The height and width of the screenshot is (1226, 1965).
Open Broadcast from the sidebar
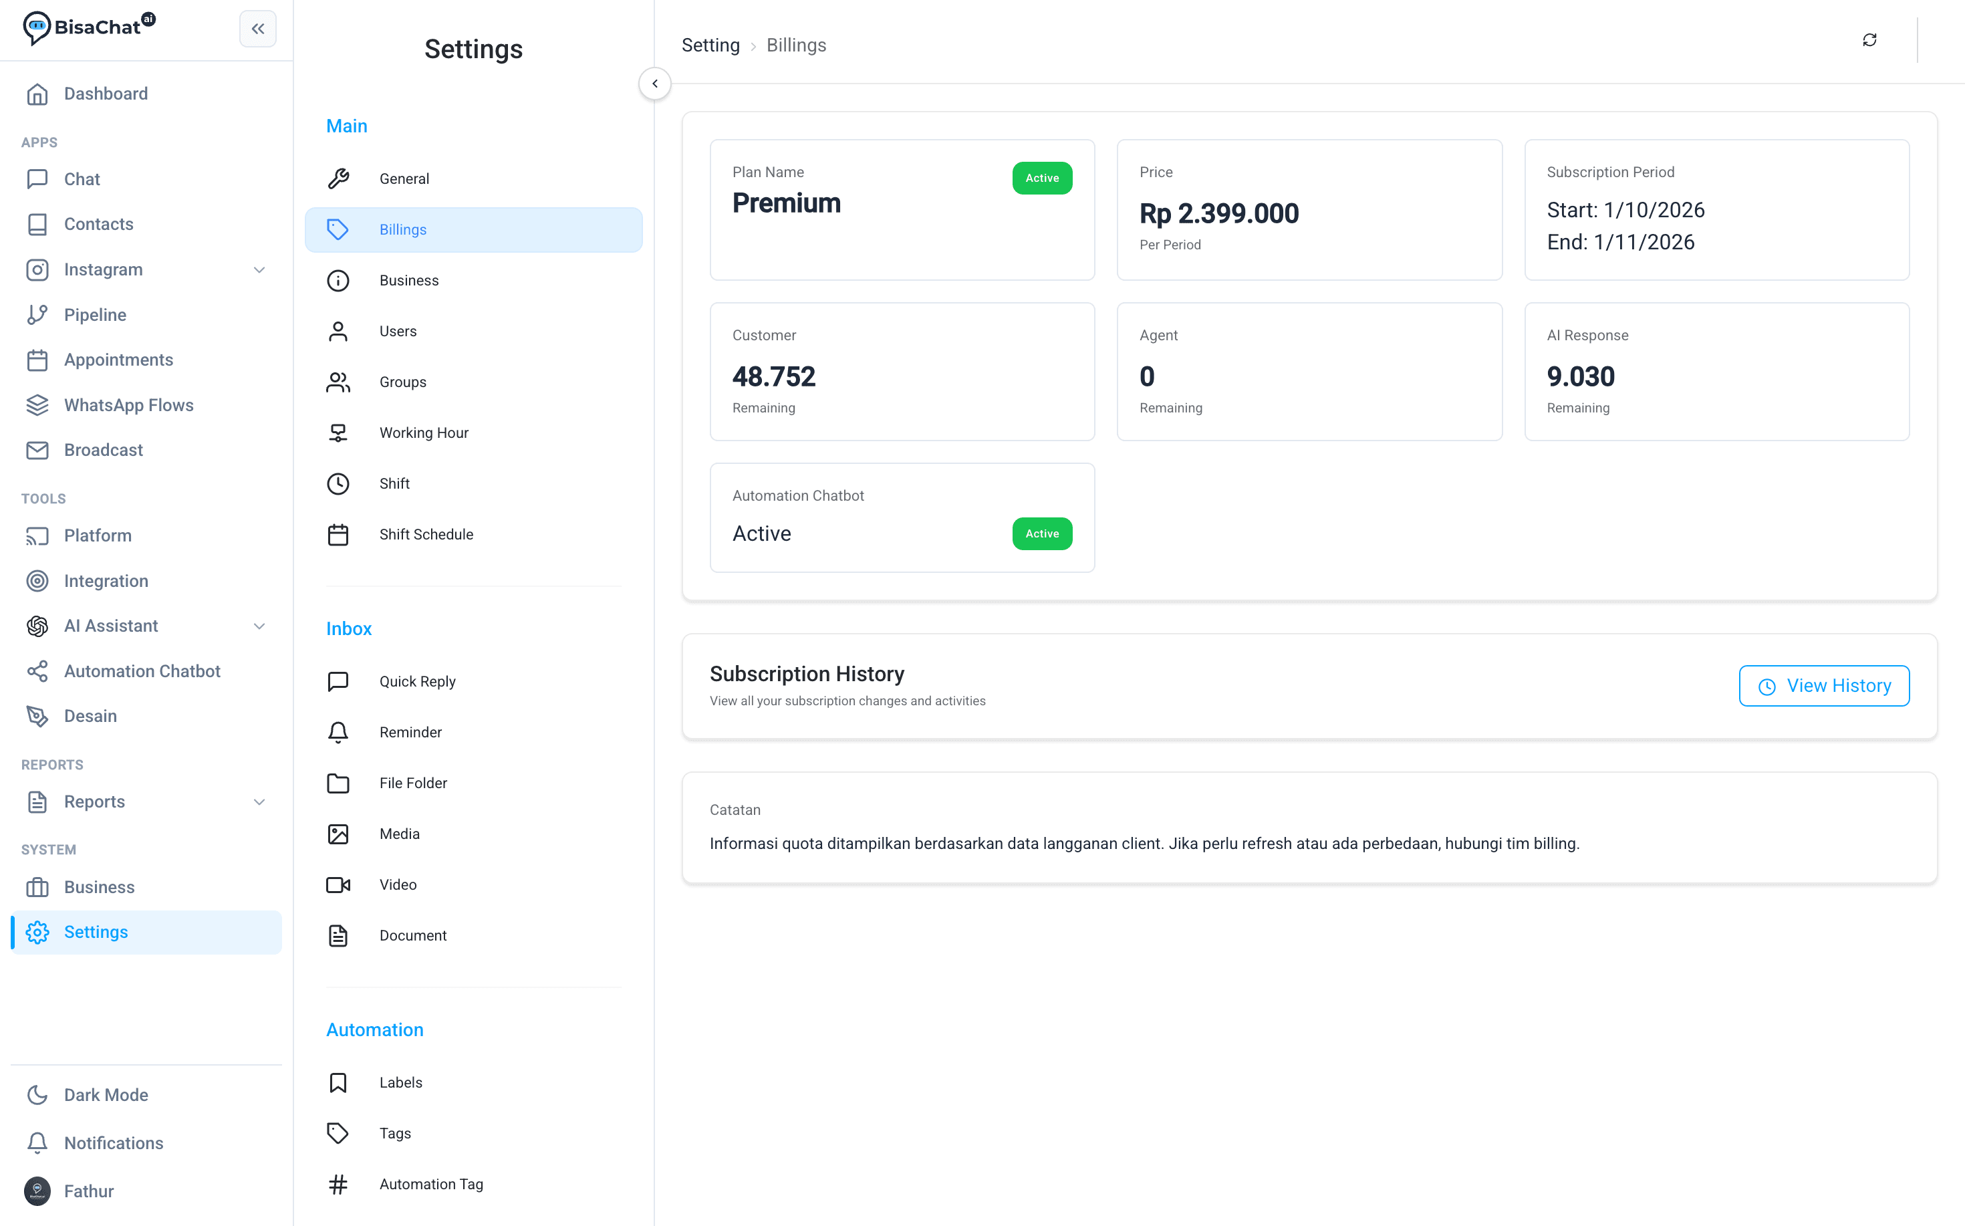(x=146, y=450)
